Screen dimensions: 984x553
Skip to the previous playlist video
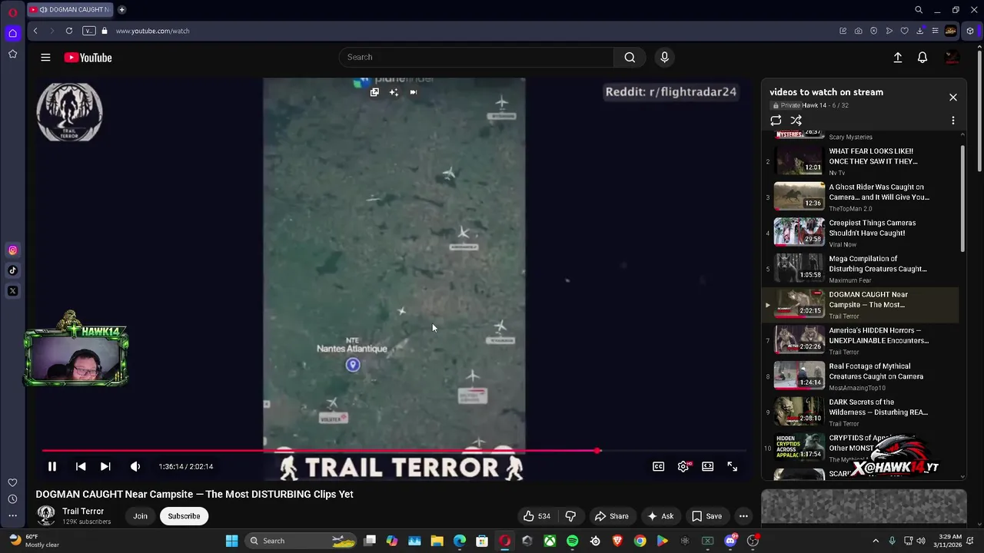81,466
